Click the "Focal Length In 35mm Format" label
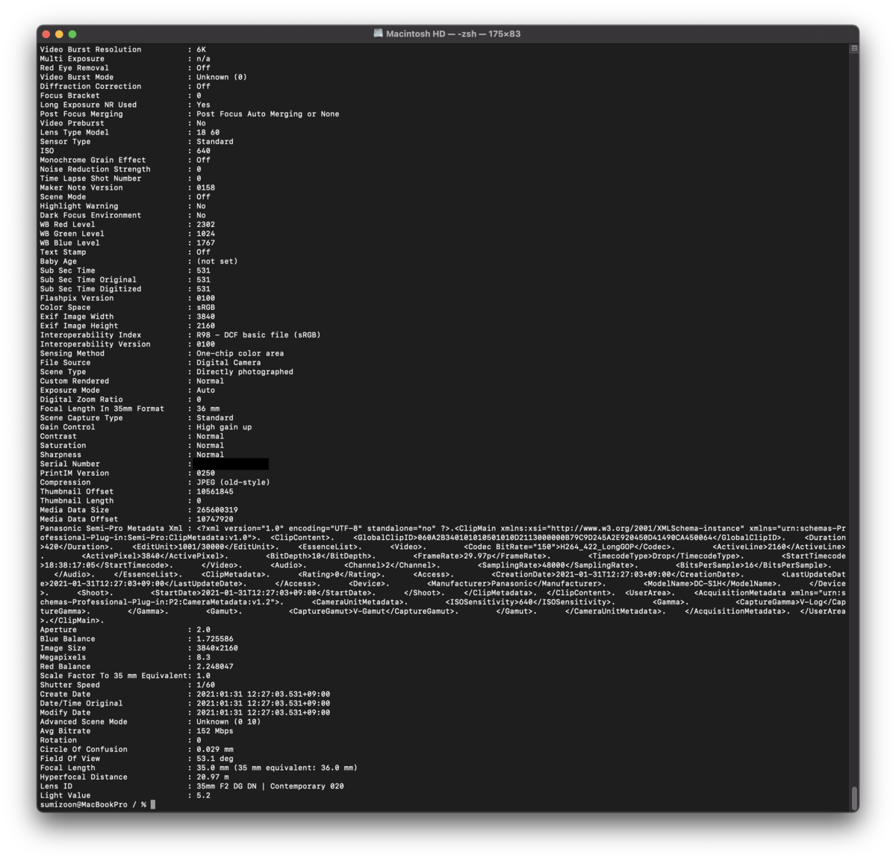The height and width of the screenshot is (861, 896). point(102,409)
